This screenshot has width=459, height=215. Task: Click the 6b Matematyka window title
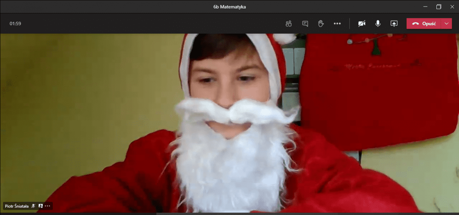[229, 6]
